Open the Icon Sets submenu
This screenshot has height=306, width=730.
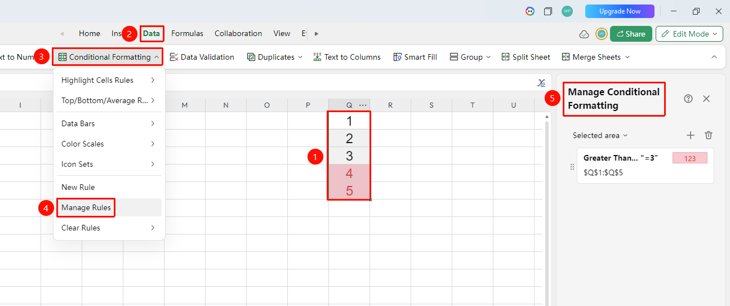click(x=108, y=164)
